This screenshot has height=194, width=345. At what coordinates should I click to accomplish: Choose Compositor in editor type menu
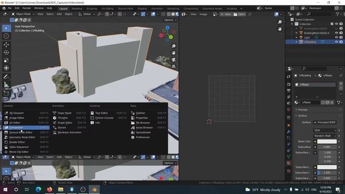[26, 127]
